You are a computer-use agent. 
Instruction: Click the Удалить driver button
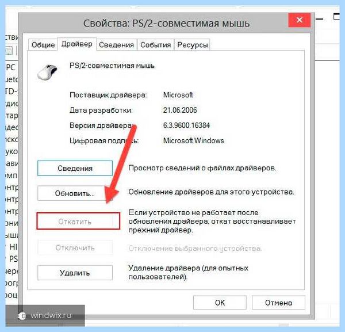tap(75, 273)
